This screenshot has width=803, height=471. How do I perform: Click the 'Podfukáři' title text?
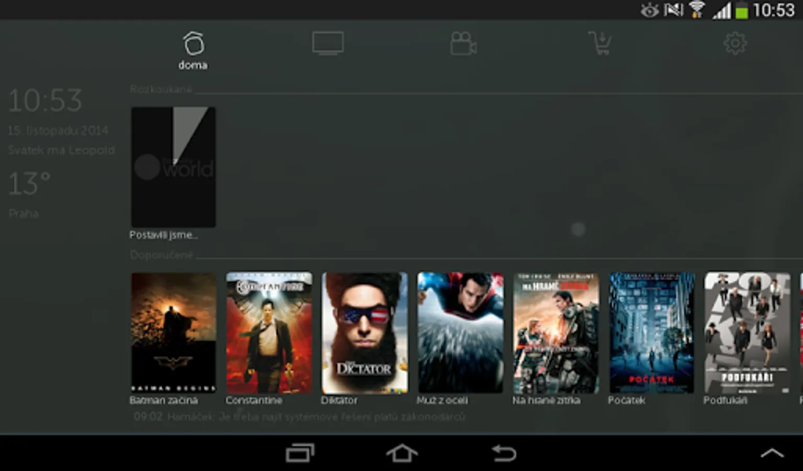click(x=725, y=400)
